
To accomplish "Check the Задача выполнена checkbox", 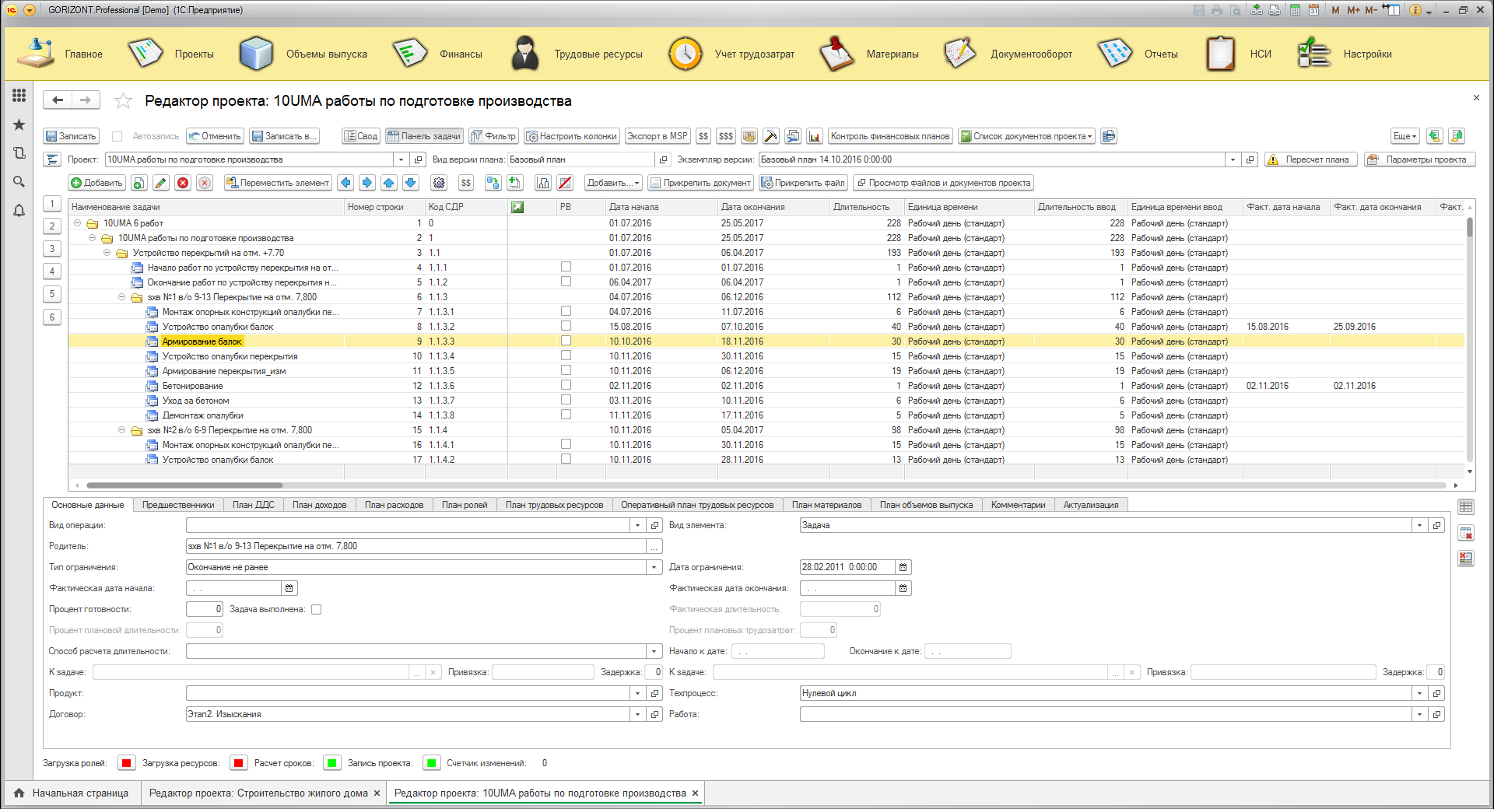I will tap(317, 609).
